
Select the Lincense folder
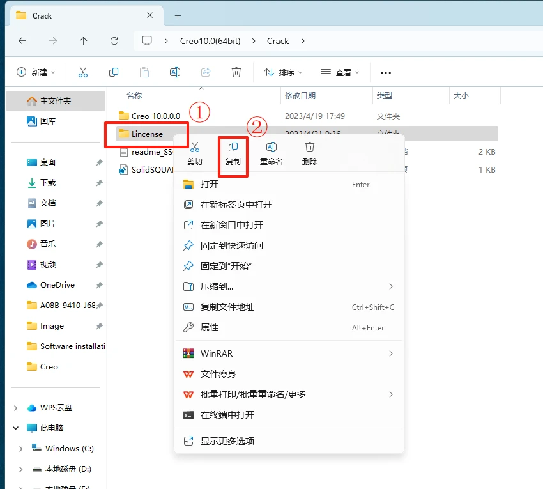141,134
